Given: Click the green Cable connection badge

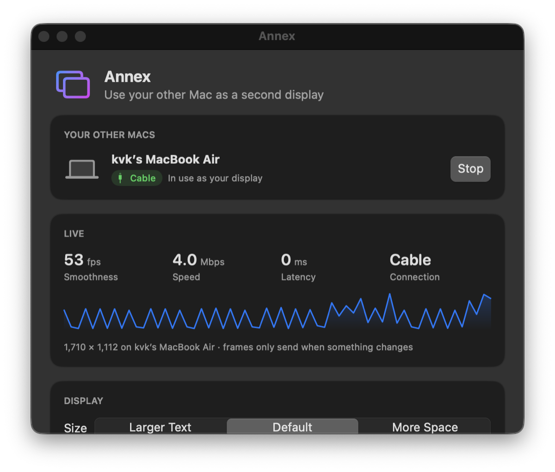Looking at the screenshot, I should pyautogui.click(x=137, y=178).
